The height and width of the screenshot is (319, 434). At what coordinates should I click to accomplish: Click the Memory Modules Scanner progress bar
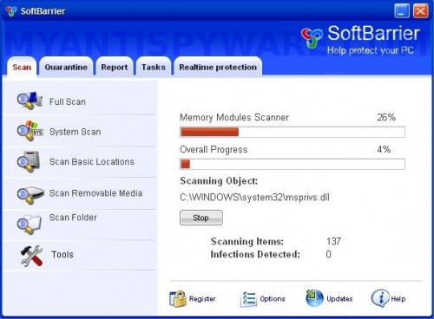[x=293, y=132]
